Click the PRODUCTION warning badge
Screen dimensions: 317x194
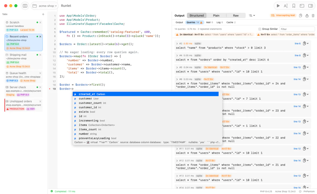tap(15, 109)
